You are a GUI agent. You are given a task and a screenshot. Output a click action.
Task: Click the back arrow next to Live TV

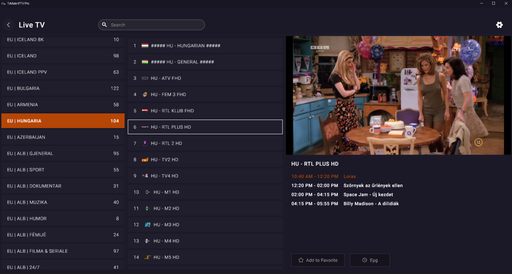[9, 25]
